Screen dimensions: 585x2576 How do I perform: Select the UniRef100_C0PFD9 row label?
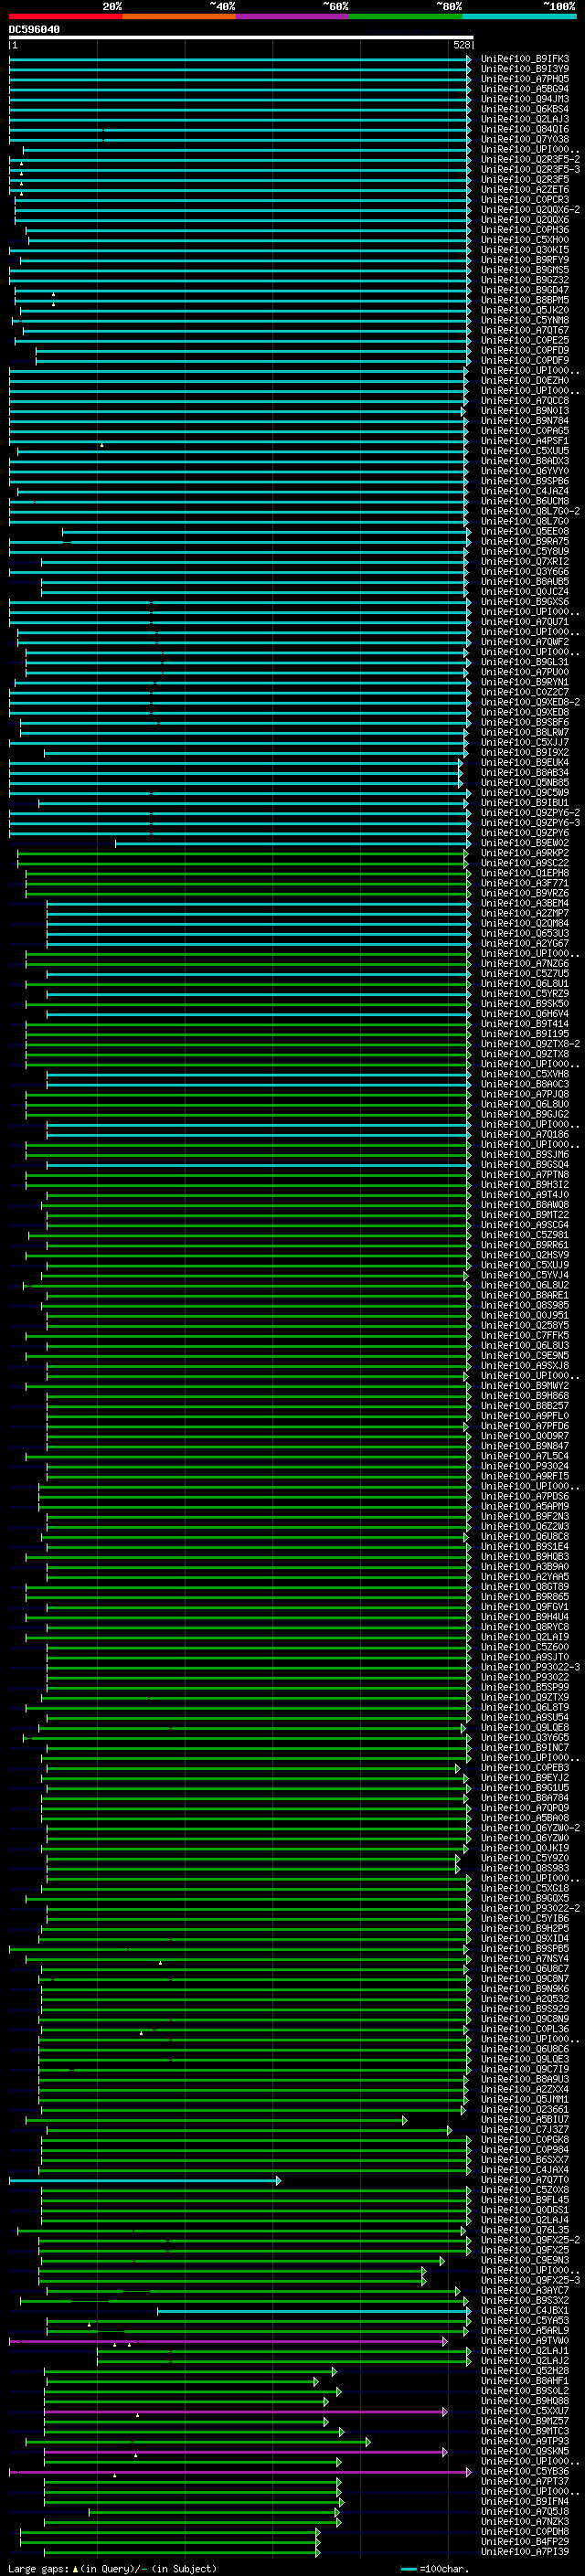point(524,350)
